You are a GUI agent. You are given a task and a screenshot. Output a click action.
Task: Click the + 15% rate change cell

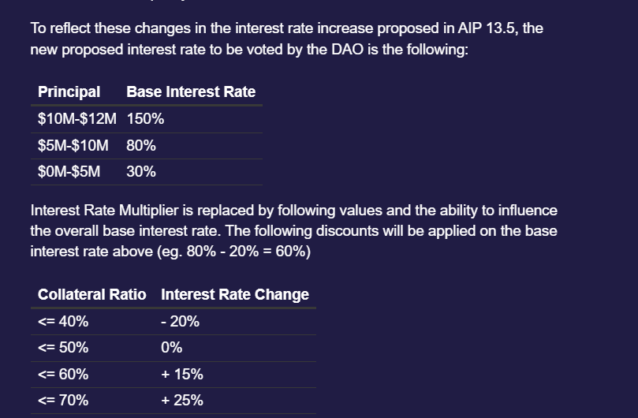[x=182, y=375]
